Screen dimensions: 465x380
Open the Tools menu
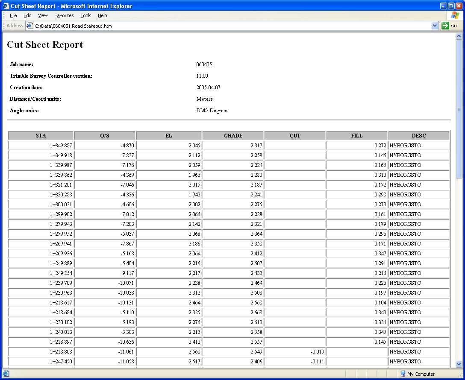pyautogui.click(x=86, y=15)
